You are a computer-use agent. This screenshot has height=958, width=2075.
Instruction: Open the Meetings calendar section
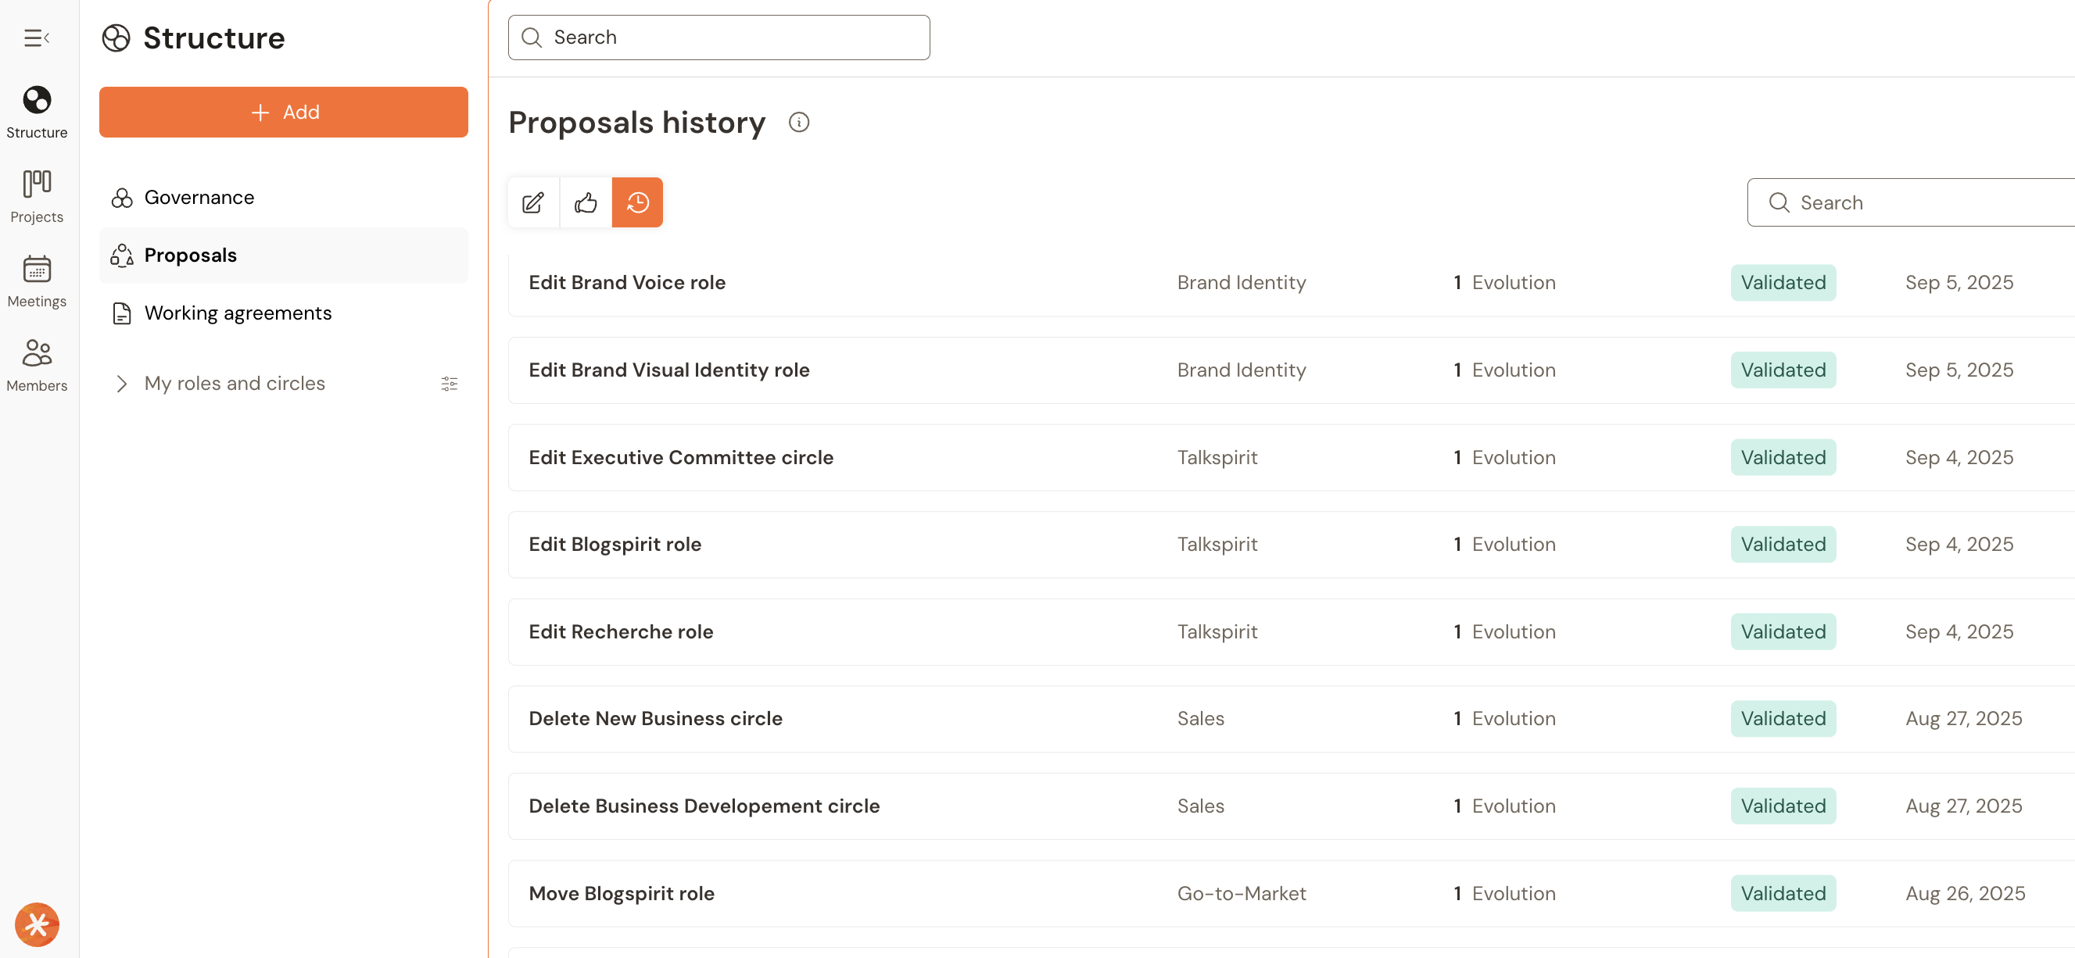(x=37, y=281)
